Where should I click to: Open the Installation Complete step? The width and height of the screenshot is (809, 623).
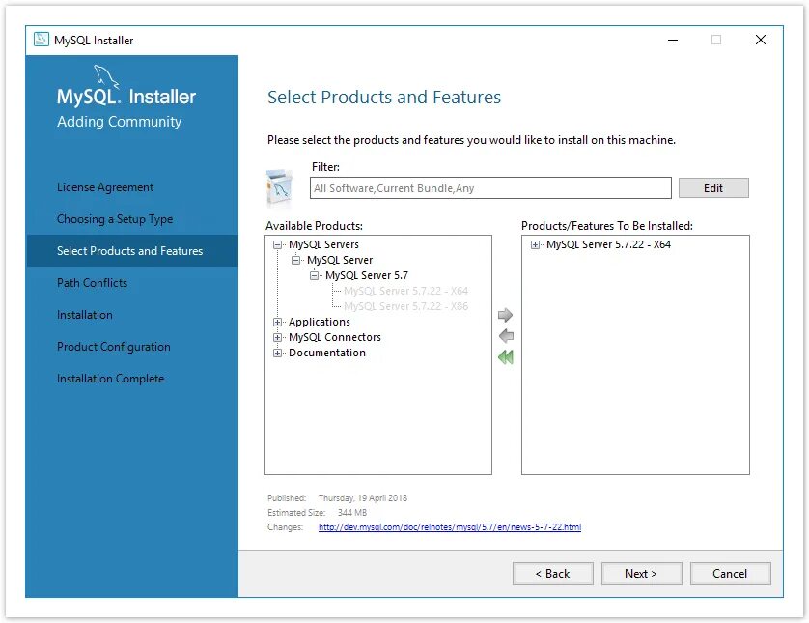(x=110, y=379)
